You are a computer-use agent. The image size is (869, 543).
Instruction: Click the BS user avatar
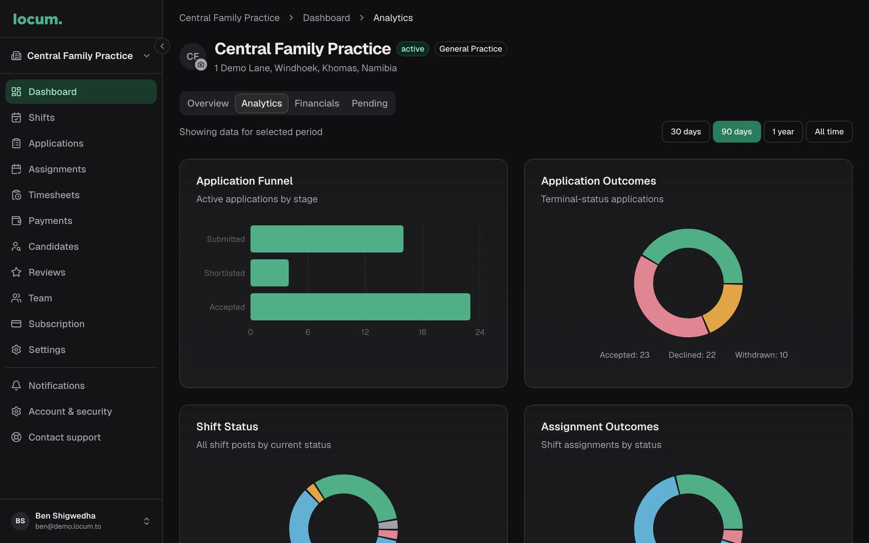point(20,521)
